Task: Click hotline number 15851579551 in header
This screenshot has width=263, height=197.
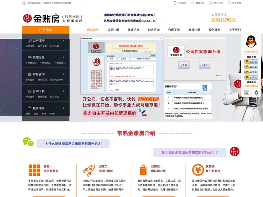Action: pyautogui.click(x=224, y=20)
